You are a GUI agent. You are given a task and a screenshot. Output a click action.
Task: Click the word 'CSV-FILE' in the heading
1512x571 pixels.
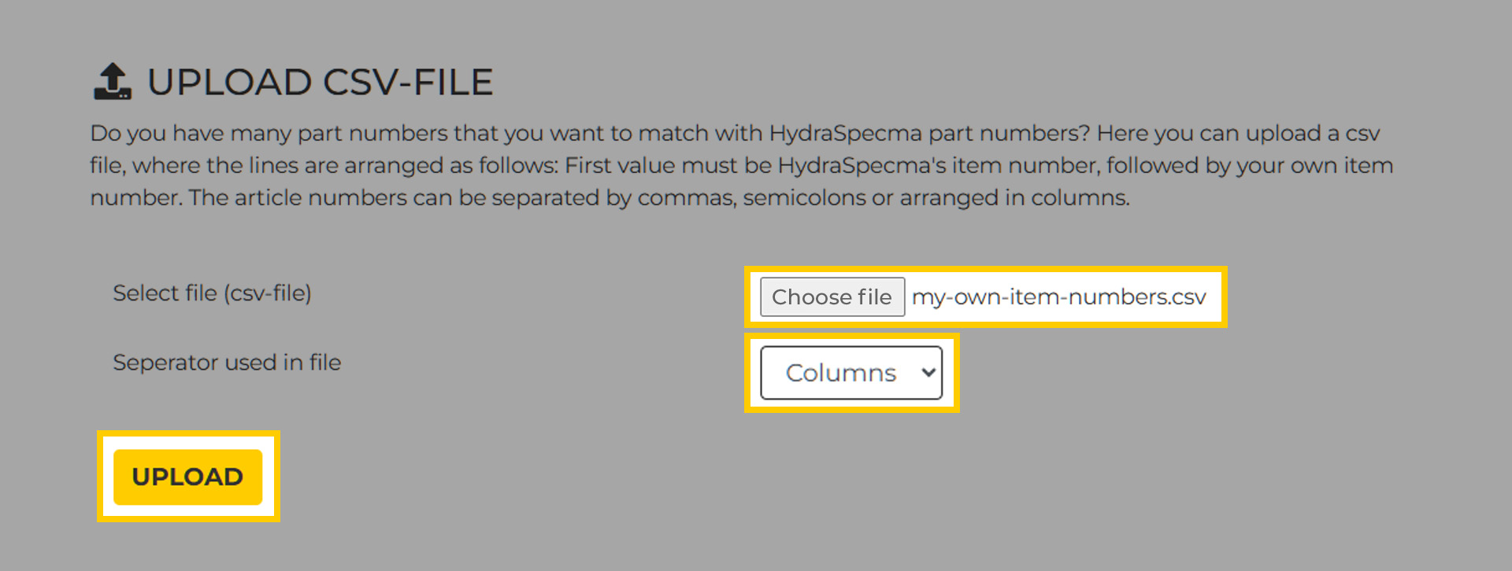pos(408,82)
